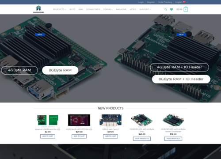Select the 4GByte RAM button
221x159 pixels.
tap(19, 70)
